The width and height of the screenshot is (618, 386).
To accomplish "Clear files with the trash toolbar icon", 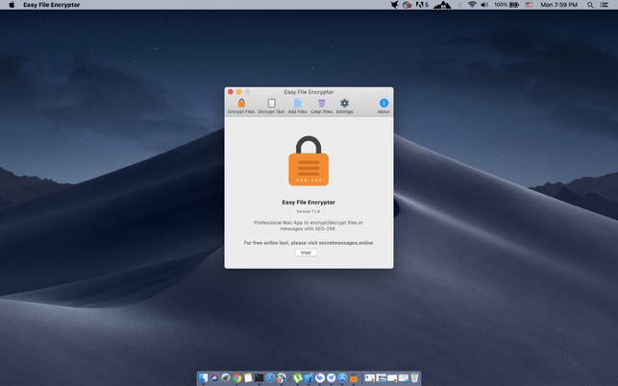I will click(x=322, y=106).
